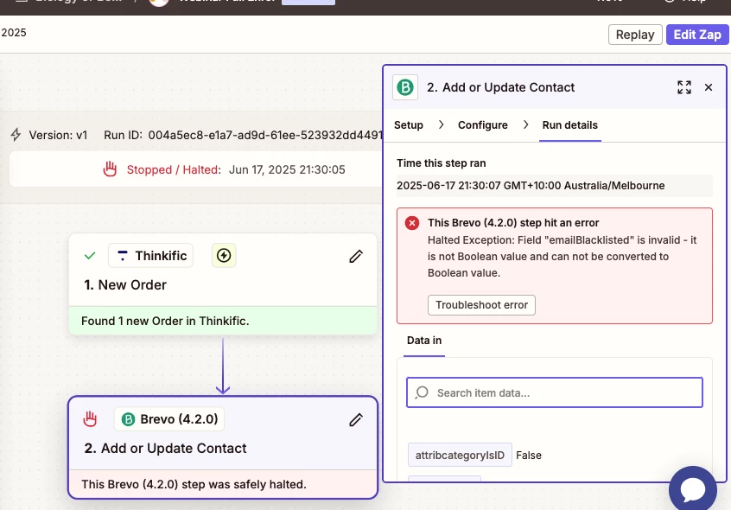
Task: Open the Run details tab
Action: coord(569,125)
